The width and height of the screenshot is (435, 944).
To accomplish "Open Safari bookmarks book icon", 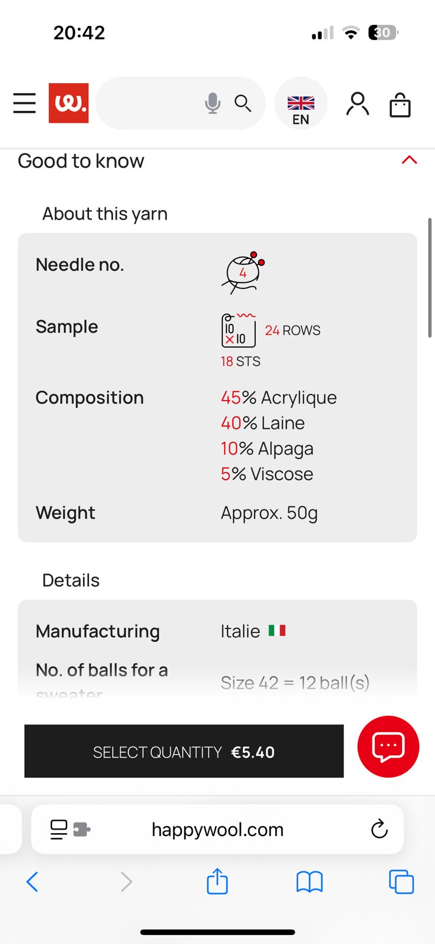I will [x=309, y=882].
